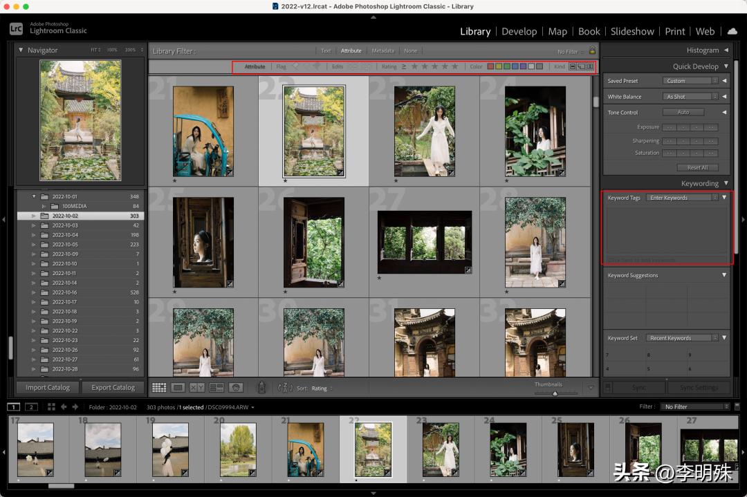Open the Saved Preset dropdown

690,81
